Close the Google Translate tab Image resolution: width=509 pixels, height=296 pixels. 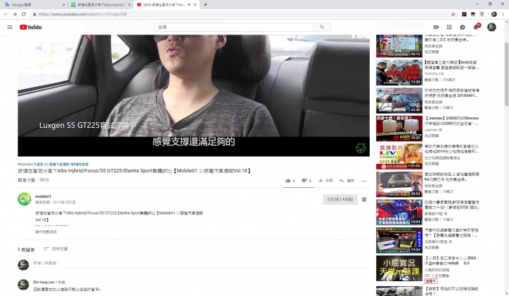pos(64,5)
